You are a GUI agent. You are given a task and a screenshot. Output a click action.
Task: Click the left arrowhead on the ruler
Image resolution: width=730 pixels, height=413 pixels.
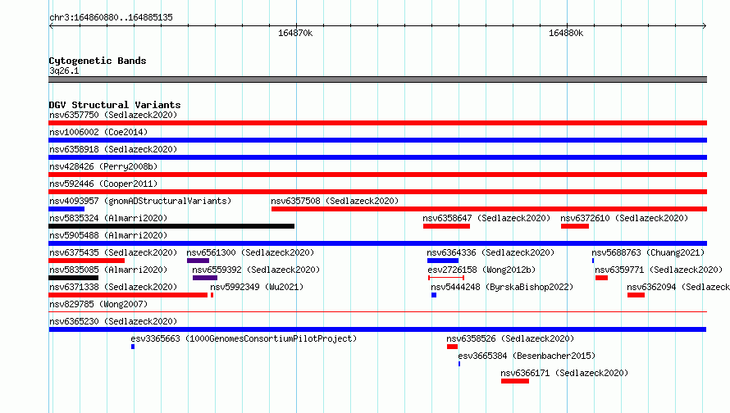click(51, 25)
